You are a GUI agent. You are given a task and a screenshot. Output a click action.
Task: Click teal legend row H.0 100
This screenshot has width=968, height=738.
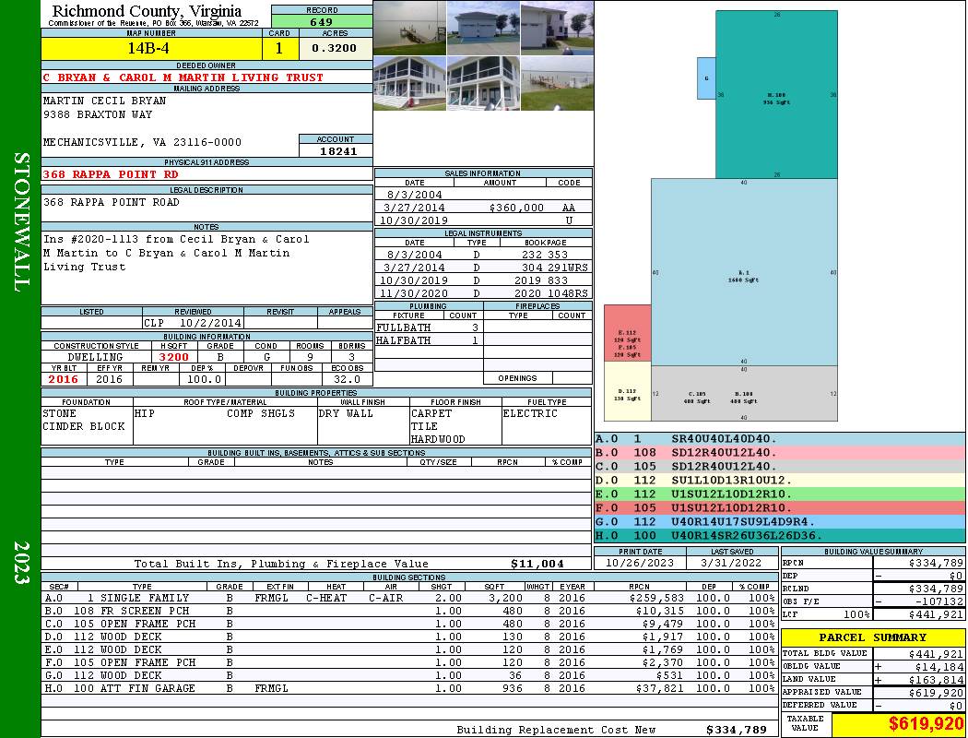(x=780, y=535)
